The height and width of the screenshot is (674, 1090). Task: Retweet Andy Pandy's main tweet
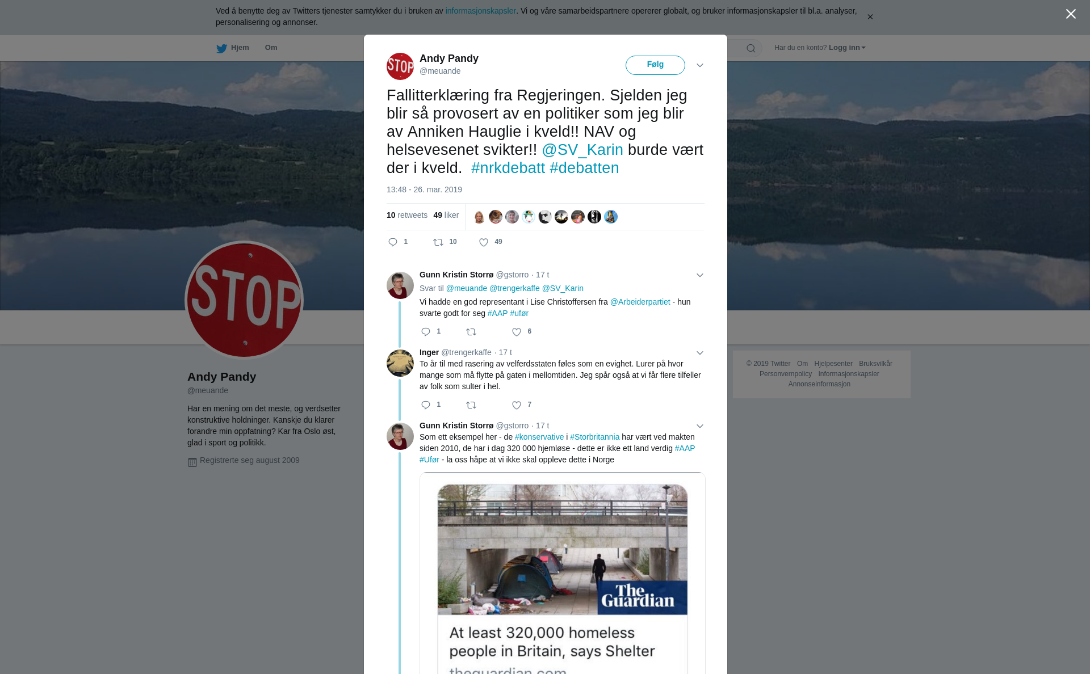438,242
